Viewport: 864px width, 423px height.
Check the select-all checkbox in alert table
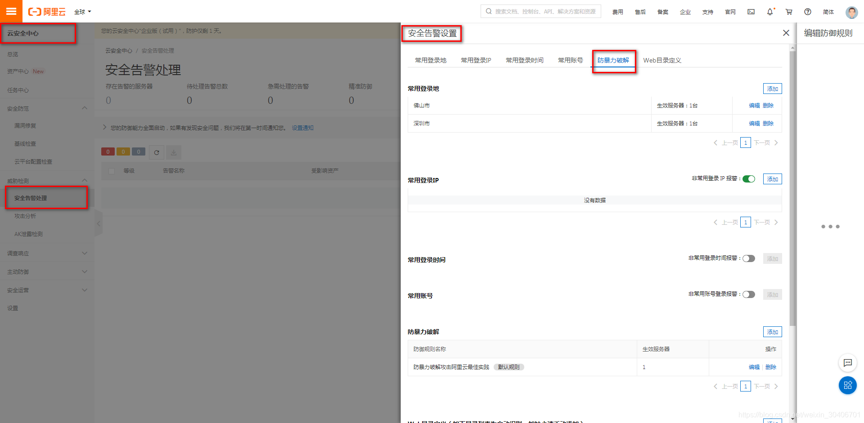pyautogui.click(x=112, y=171)
